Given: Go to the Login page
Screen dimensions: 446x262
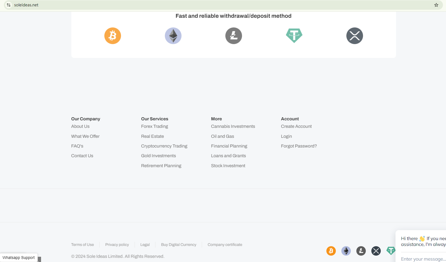Looking at the screenshot, I should tap(286, 136).
